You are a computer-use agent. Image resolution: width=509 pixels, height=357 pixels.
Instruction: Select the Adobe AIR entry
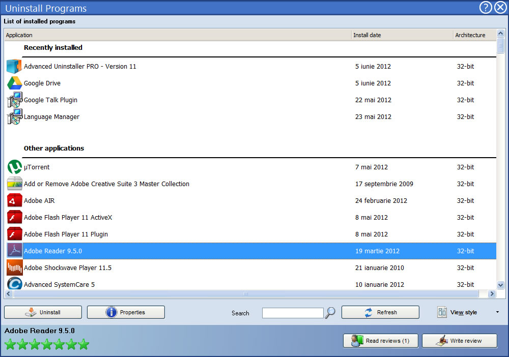click(250, 201)
